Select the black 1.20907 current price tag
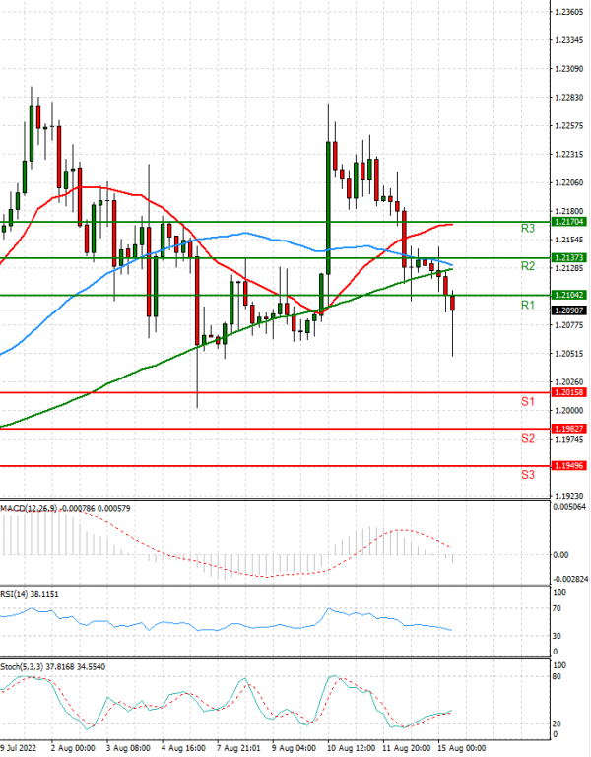This screenshot has height=757, width=591. tap(568, 310)
